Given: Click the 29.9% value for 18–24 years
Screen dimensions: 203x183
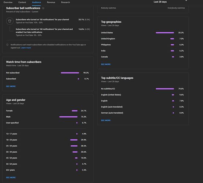Looking at the screenshot, I should click(83, 140).
